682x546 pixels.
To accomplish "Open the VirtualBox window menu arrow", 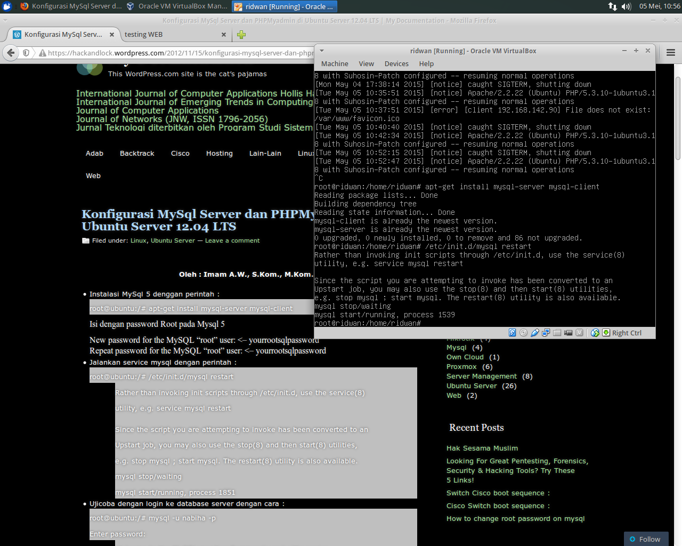I will (x=322, y=51).
